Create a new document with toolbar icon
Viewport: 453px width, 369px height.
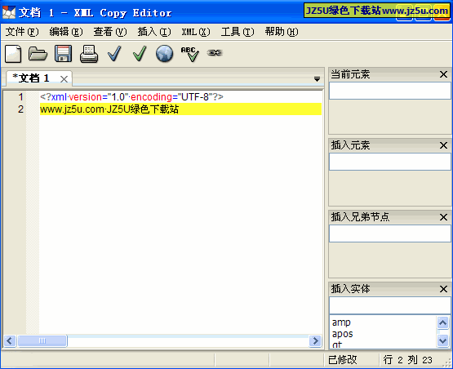pyautogui.click(x=13, y=54)
